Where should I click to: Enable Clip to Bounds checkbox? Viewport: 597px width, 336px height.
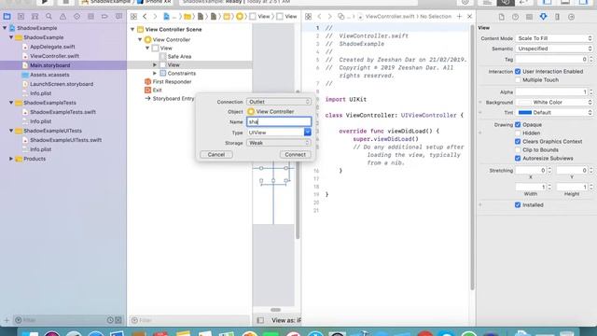point(518,149)
